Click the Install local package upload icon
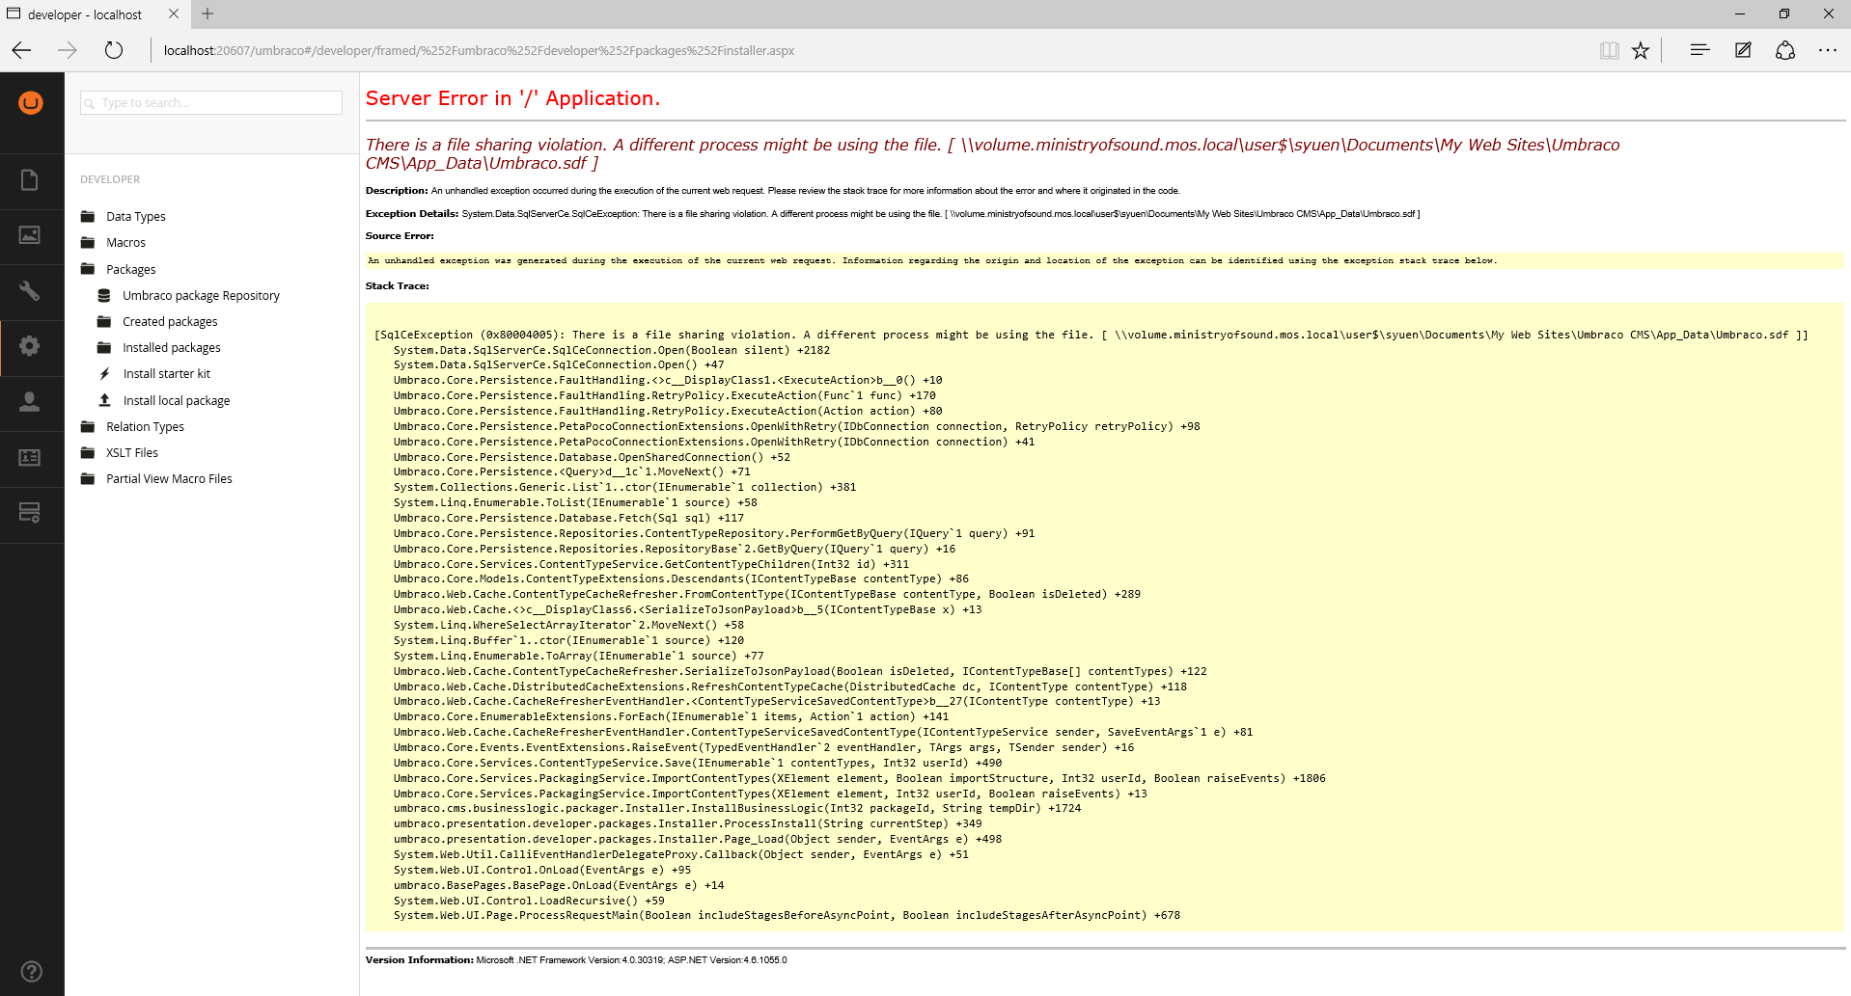1851x996 pixels. [104, 400]
